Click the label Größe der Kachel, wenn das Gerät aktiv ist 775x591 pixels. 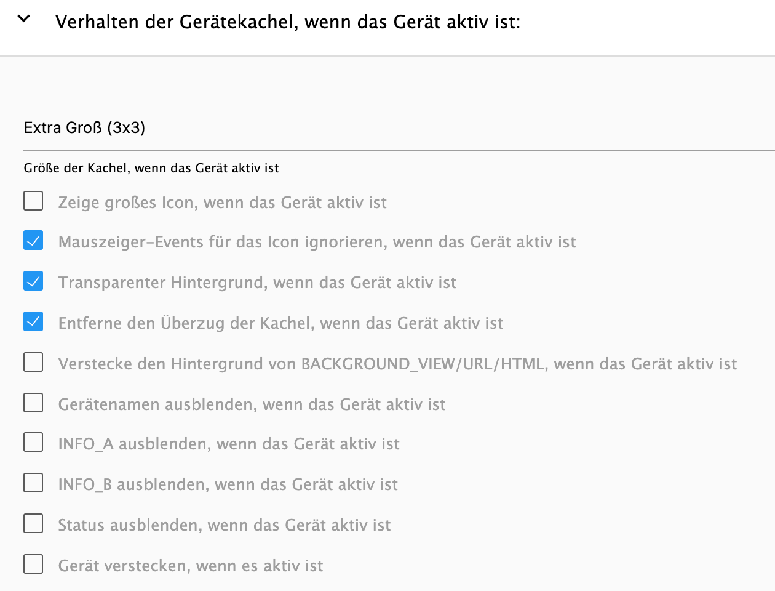pos(151,168)
